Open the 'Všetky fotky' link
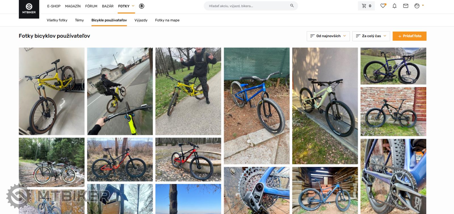This screenshot has height=214, width=454. click(57, 20)
